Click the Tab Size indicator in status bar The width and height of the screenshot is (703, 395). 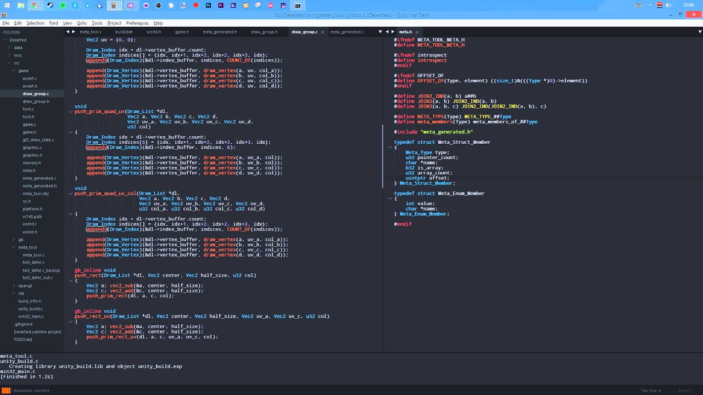(651, 391)
